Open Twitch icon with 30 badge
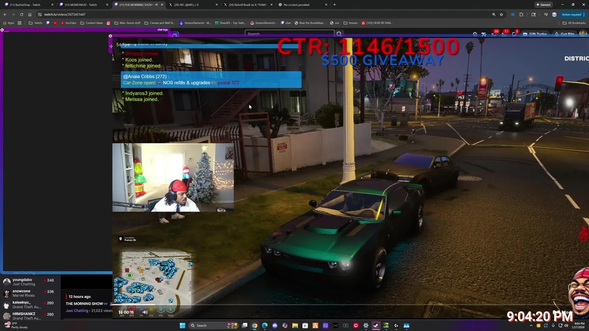The width and height of the screenshot is (589, 331). click(494, 34)
